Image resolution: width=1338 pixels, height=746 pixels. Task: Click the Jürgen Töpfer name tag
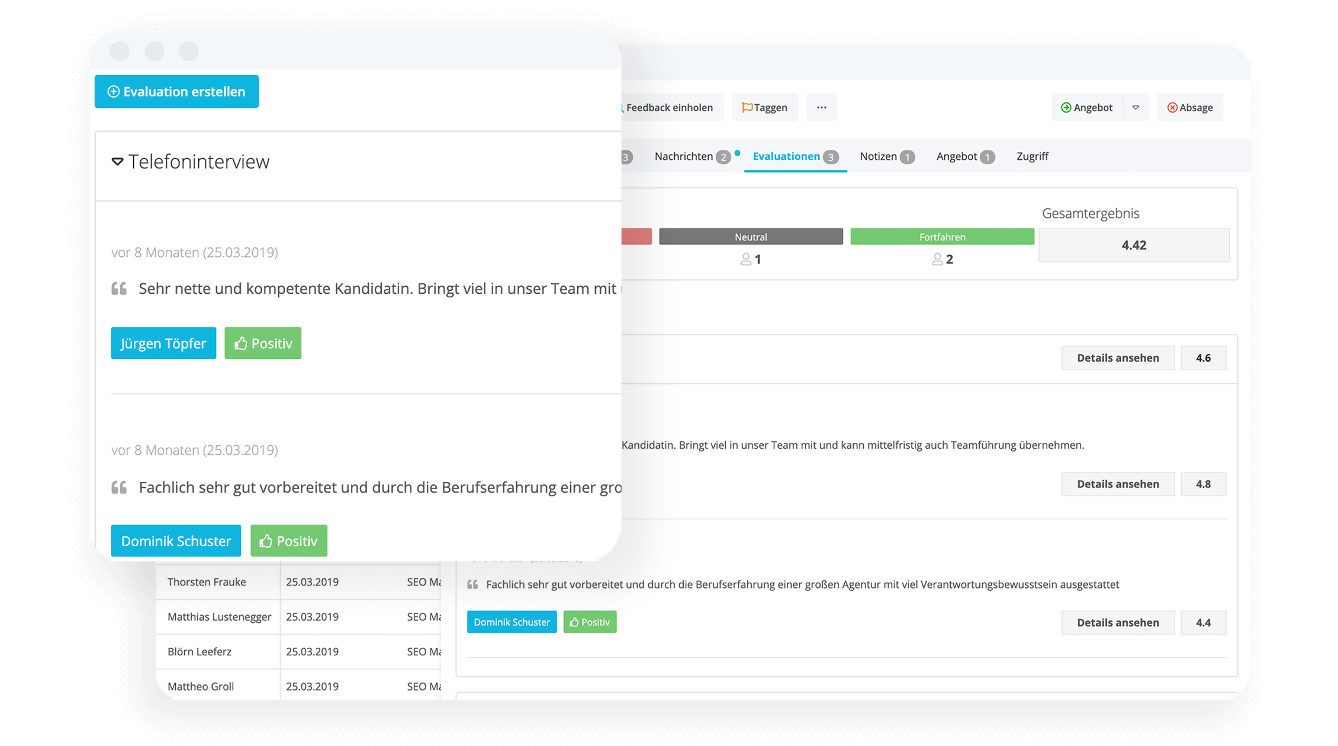point(163,343)
